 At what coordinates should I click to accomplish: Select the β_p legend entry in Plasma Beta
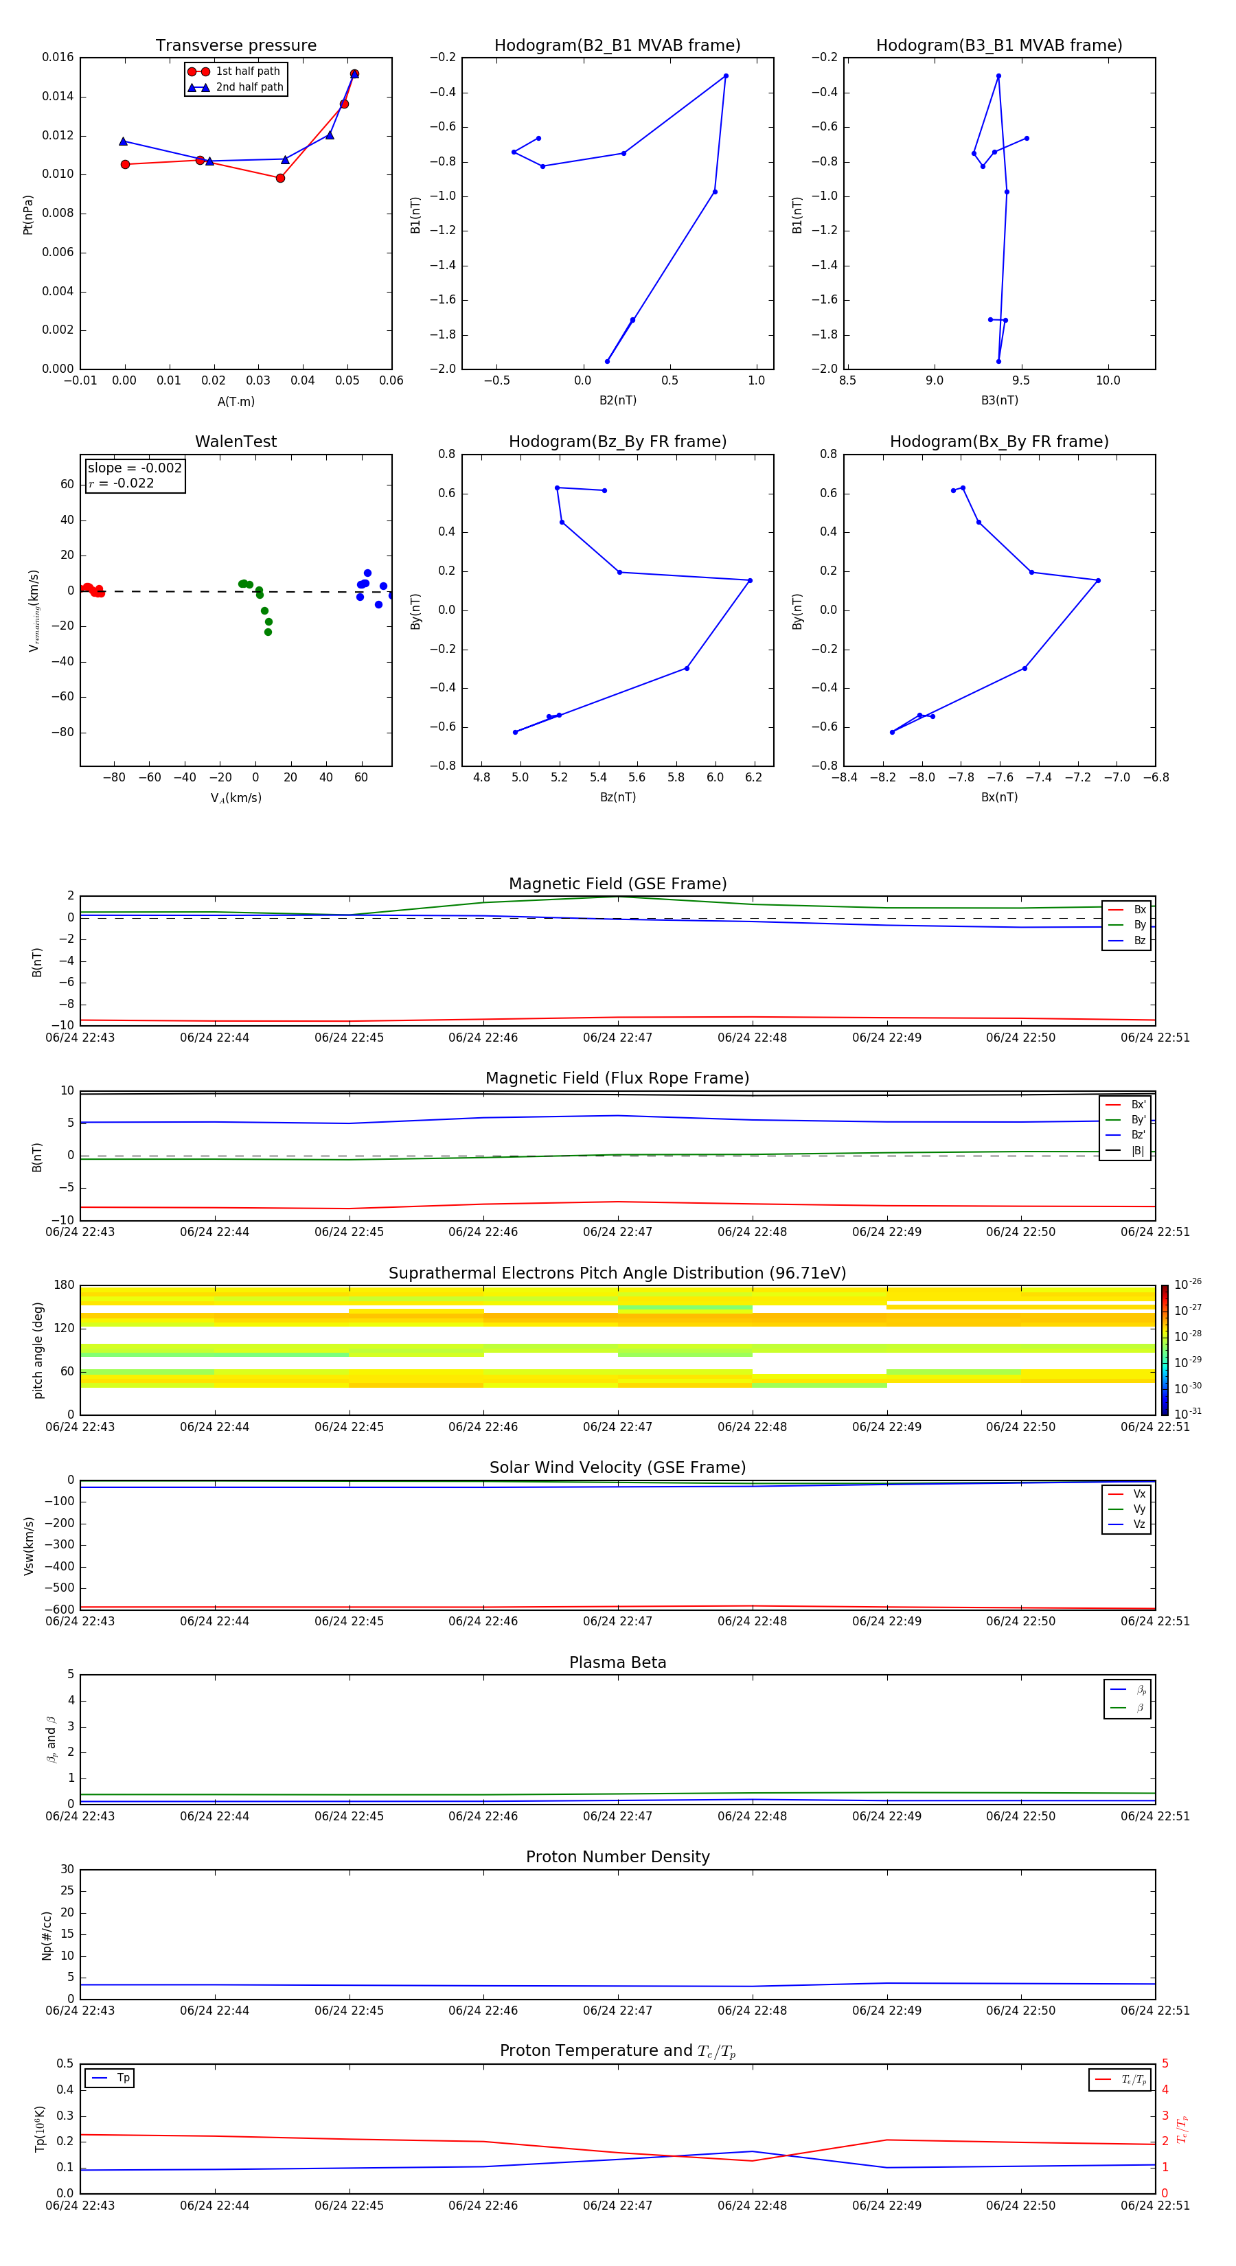pyautogui.click(x=1128, y=1690)
